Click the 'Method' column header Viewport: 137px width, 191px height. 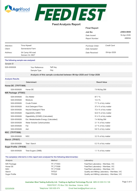tap(54, 160)
